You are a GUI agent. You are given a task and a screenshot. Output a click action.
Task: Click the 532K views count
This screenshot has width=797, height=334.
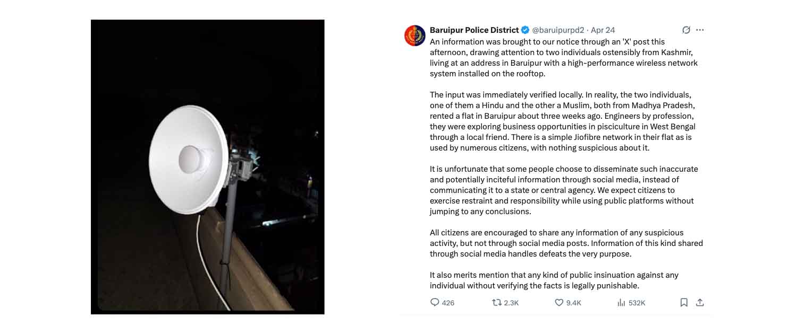click(x=637, y=303)
